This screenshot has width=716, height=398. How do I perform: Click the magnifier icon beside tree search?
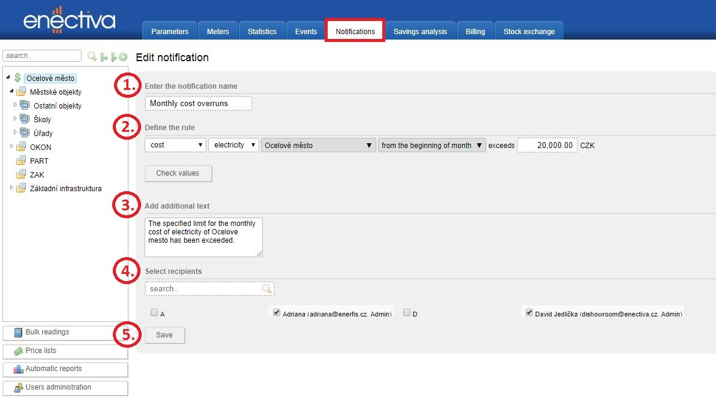[x=92, y=56]
